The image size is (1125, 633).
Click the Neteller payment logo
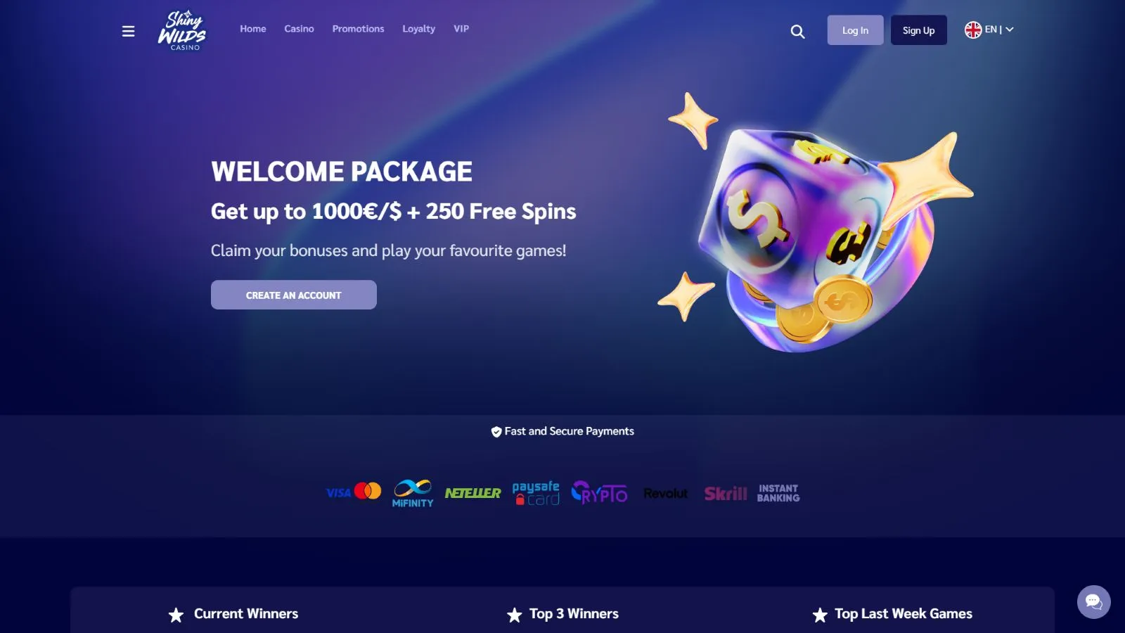pyautogui.click(x=472, y=493)
